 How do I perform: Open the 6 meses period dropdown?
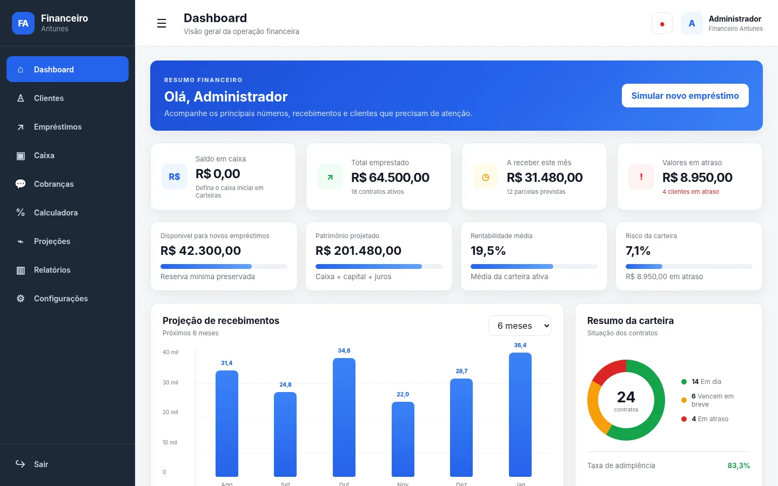coord(520,326)
